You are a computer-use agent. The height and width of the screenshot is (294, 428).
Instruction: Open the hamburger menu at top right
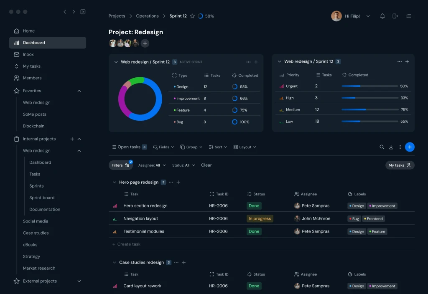point(408,16)
